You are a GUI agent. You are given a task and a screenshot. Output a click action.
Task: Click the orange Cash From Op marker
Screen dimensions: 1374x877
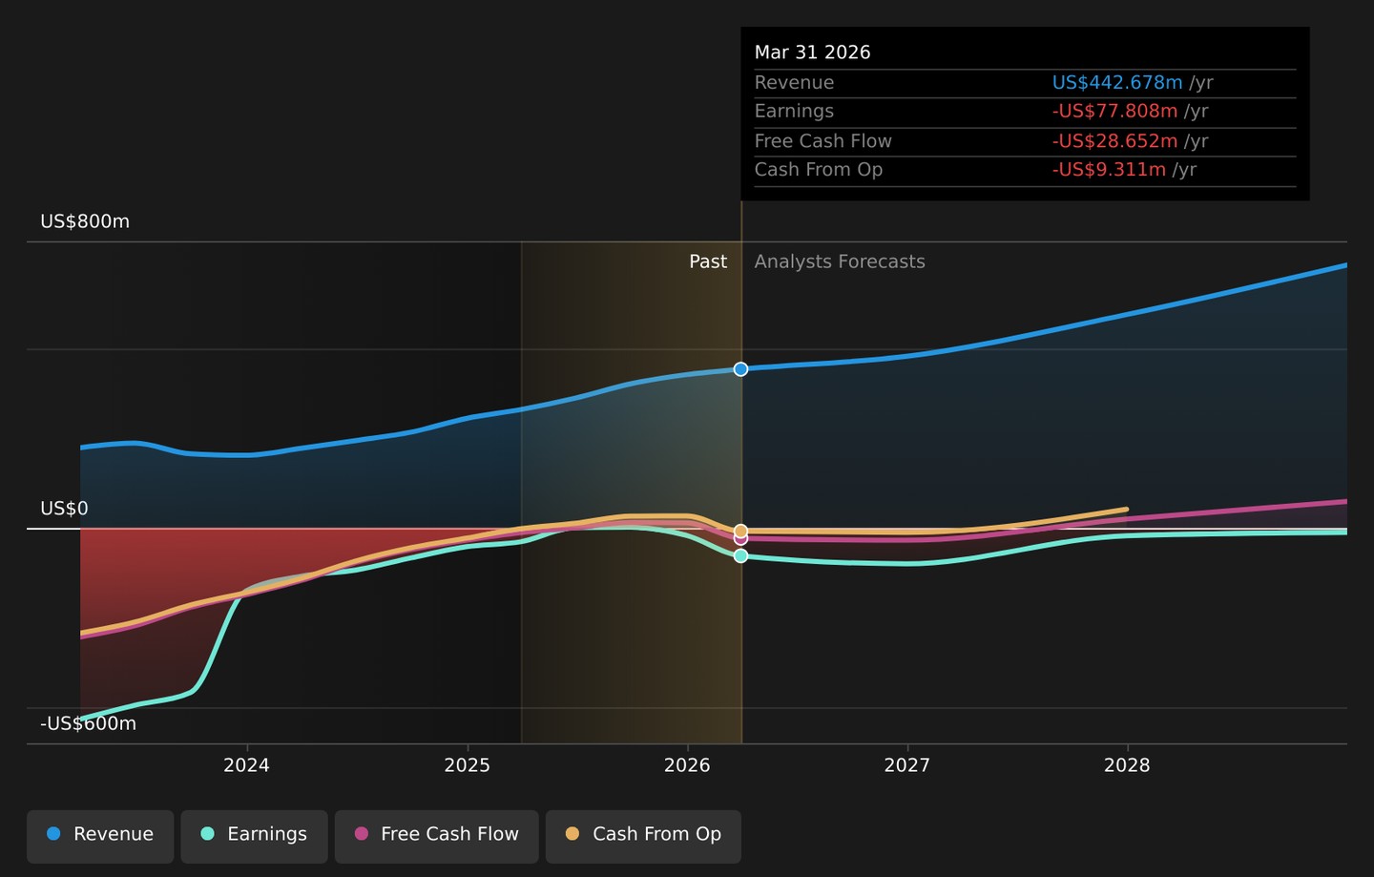pos(740,531)
